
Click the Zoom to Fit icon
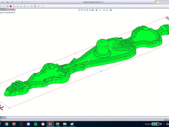79,10
